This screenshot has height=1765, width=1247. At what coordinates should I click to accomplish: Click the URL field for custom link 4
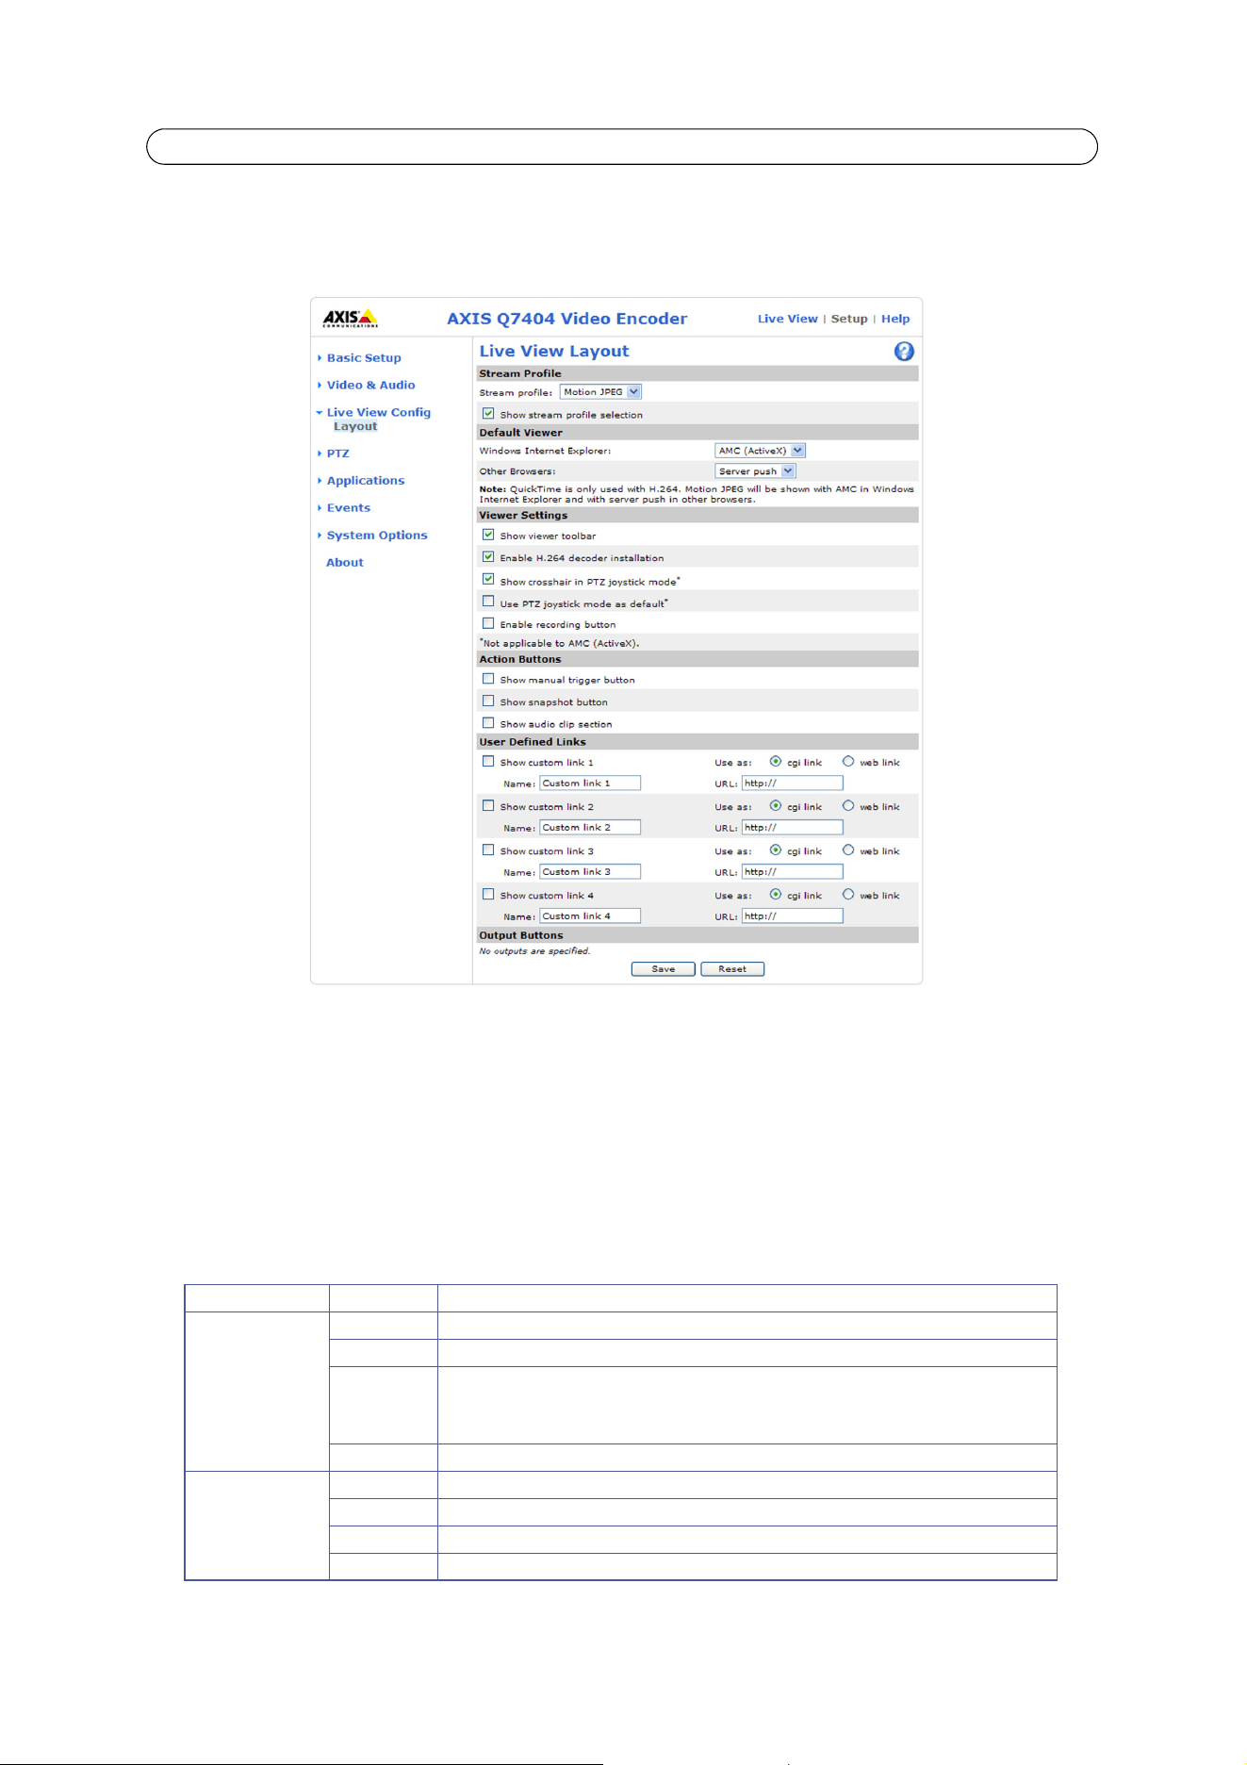792,916
